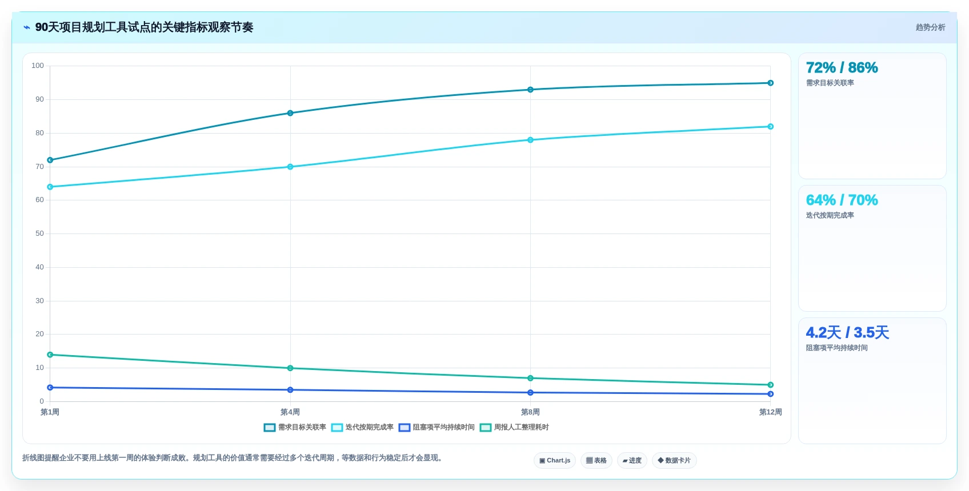Click the 4.2天 / 3.5天 metric value
Image resolution: width=969 pixels, height=491 pixels.
coord(847,333)
